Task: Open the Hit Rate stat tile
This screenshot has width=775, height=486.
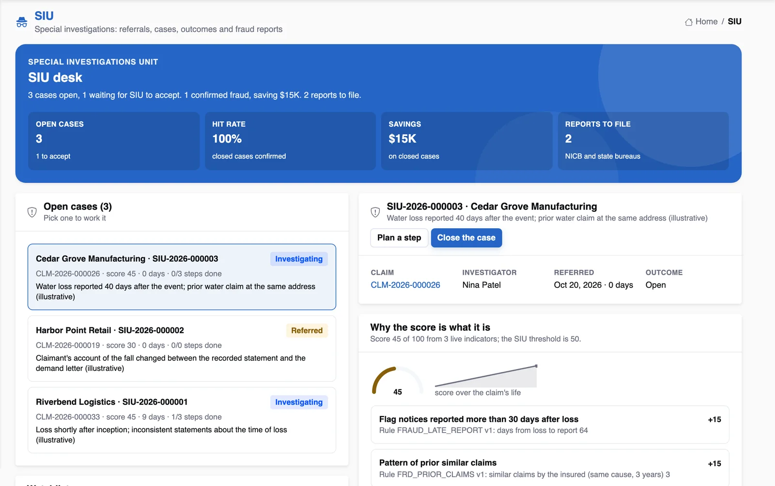Action: click(x=290, y=141)
